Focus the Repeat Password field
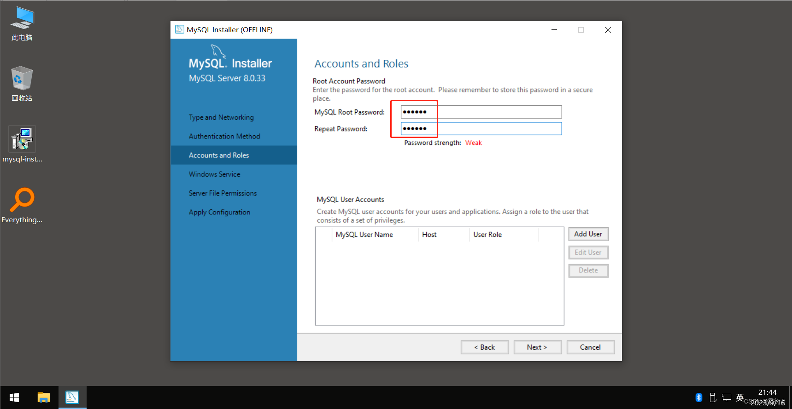This screenshot has height=409, width=792. click(481, 128)
